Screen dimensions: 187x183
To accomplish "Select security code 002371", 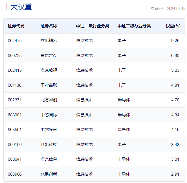I will pos(15,100).
